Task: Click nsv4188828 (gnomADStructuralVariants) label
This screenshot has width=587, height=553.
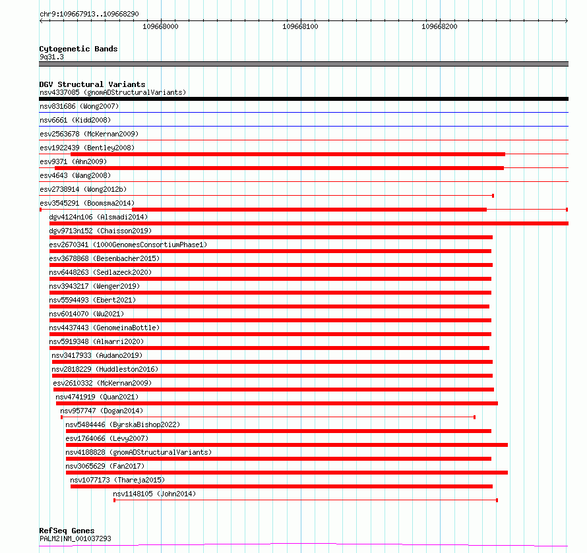Action: pos(139,452)
